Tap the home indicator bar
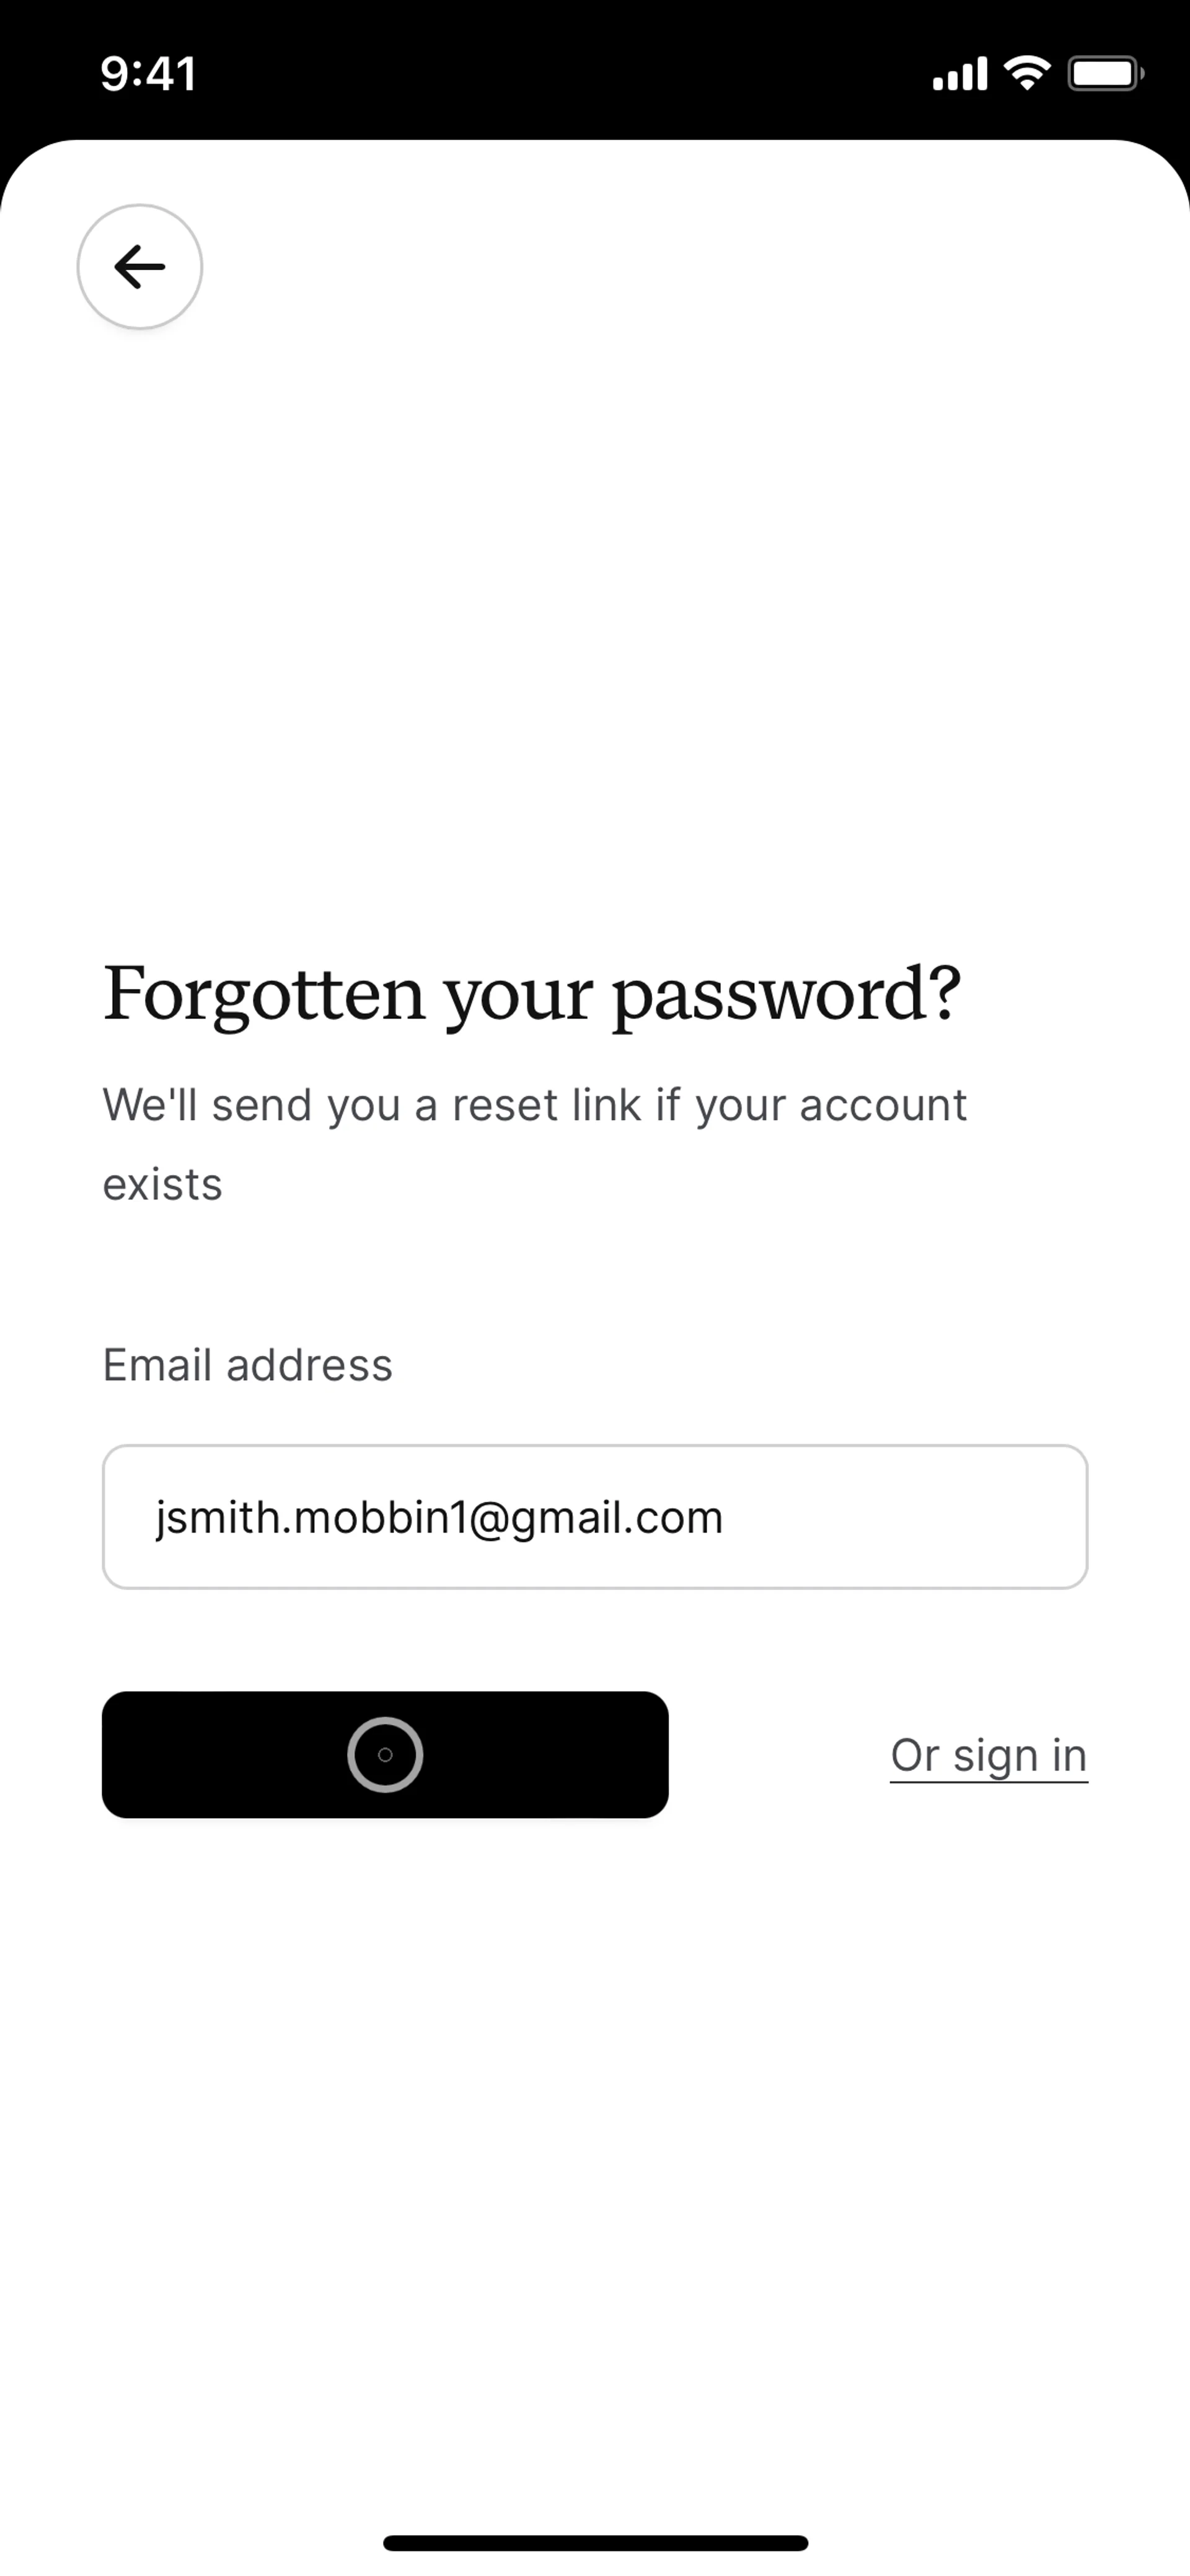Viewport: 1190px width, 2576px height. coord(595,2543)
